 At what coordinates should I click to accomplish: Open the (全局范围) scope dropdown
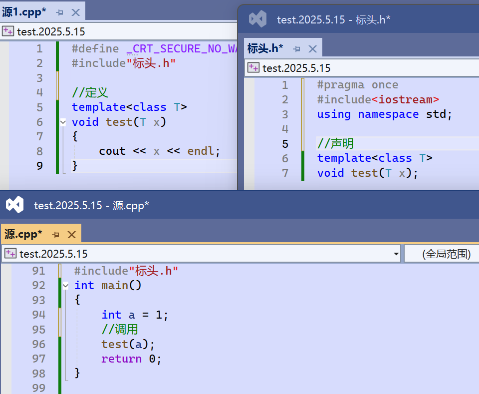[x=442, y=254]
